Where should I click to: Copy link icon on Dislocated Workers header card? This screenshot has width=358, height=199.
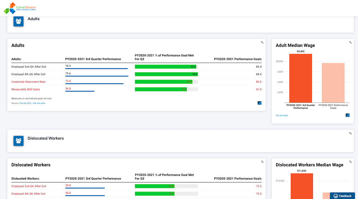(x=350, y=133)
